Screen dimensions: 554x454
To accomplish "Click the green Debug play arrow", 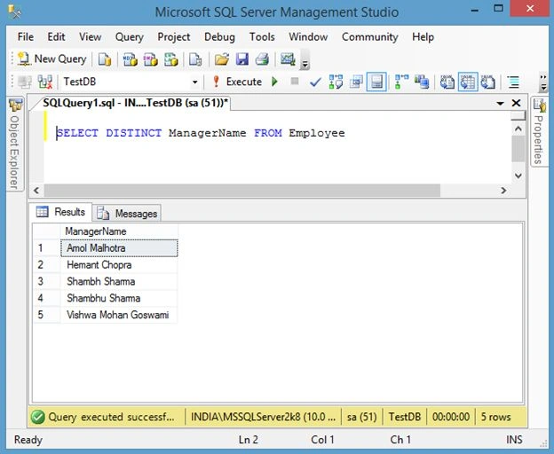I will click(274, 82).
